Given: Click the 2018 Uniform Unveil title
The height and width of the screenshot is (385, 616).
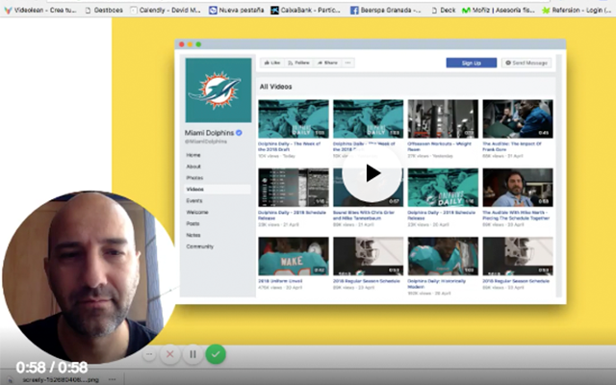Looking at the screenshot, I should click(280, 281).
